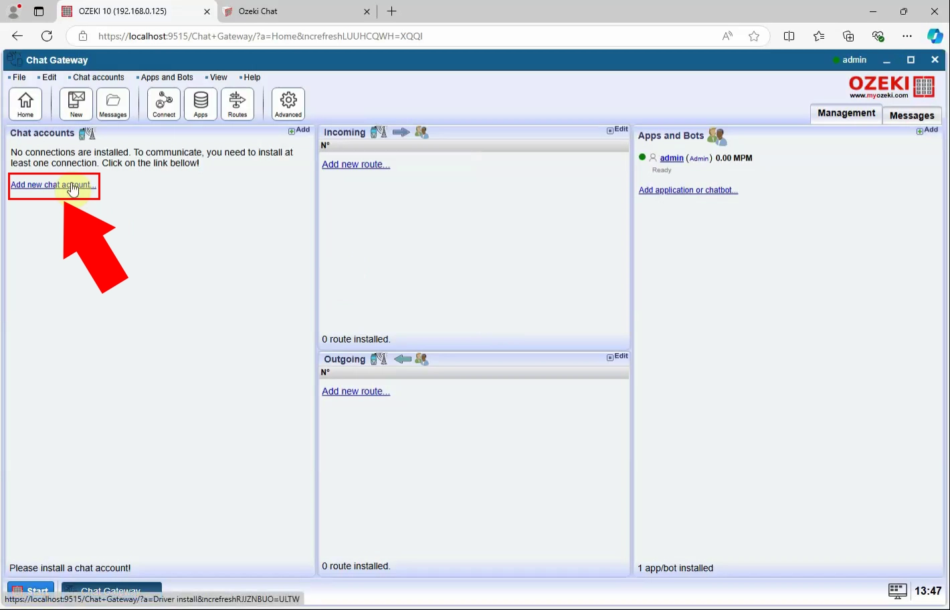Open the Copilot sidebar icon
The height and width of the screenshot is (610, 950).
coord(935,36)
